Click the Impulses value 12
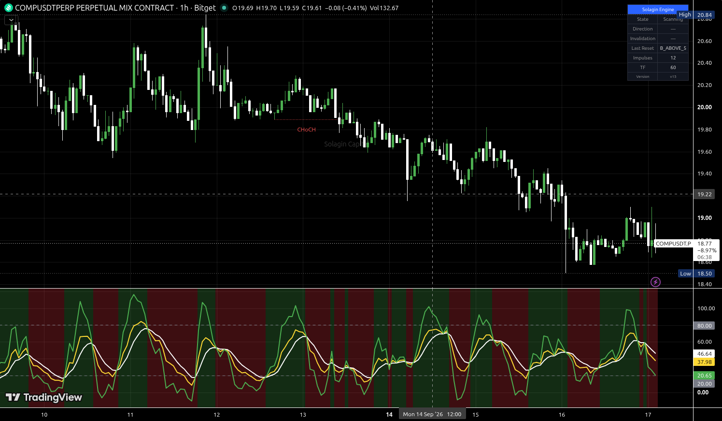 pyautogui.click(x=673, y=58)
